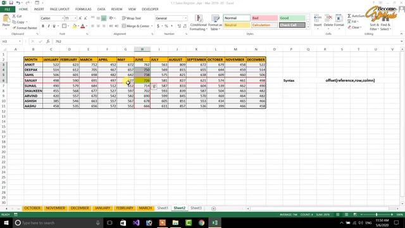Click the AutoSum sigma icon

[349, 16]
